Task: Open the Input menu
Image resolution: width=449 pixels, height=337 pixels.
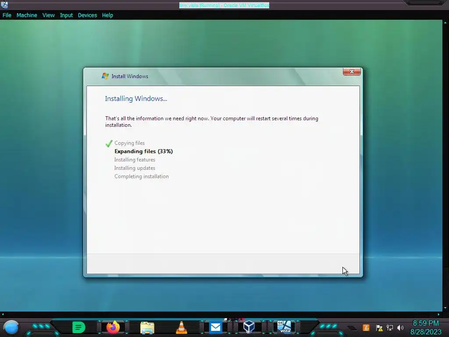Action: [66, 15]
